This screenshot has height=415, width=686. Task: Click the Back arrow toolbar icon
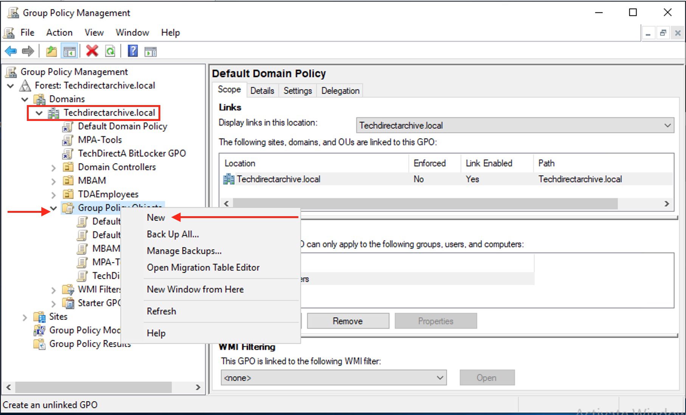coord(11,51)
